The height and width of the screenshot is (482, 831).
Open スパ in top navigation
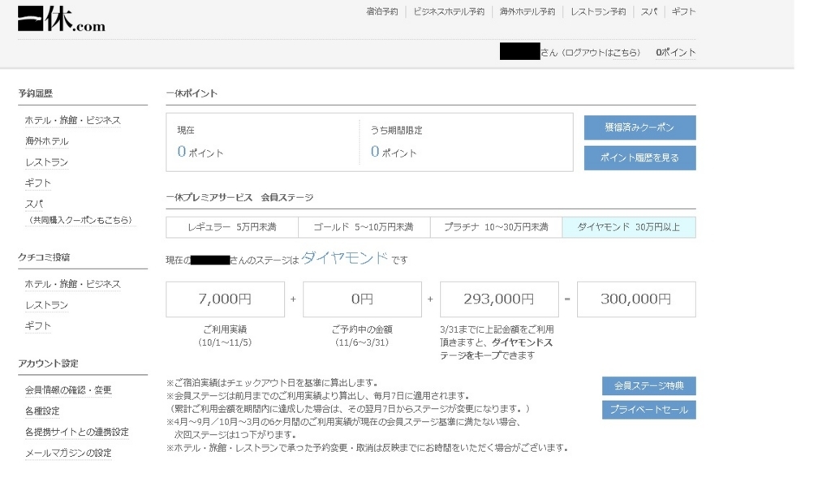pos(648,11)
